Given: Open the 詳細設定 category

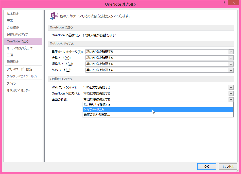Looking at the screenshot, I should 23,62.
